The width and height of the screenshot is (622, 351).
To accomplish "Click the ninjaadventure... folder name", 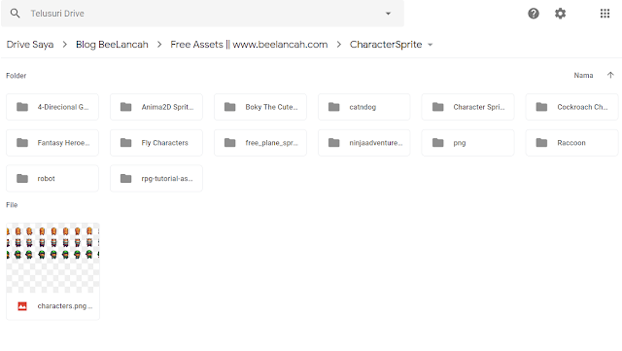I will [x=376, y=143].
